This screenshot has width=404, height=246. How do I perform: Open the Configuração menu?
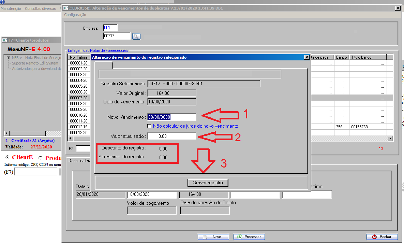coord(75,15)
